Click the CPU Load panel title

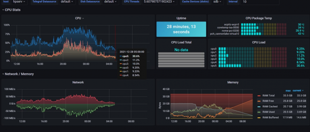259,42
